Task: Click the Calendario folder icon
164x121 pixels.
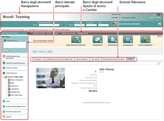Action: tap(9, 86)
